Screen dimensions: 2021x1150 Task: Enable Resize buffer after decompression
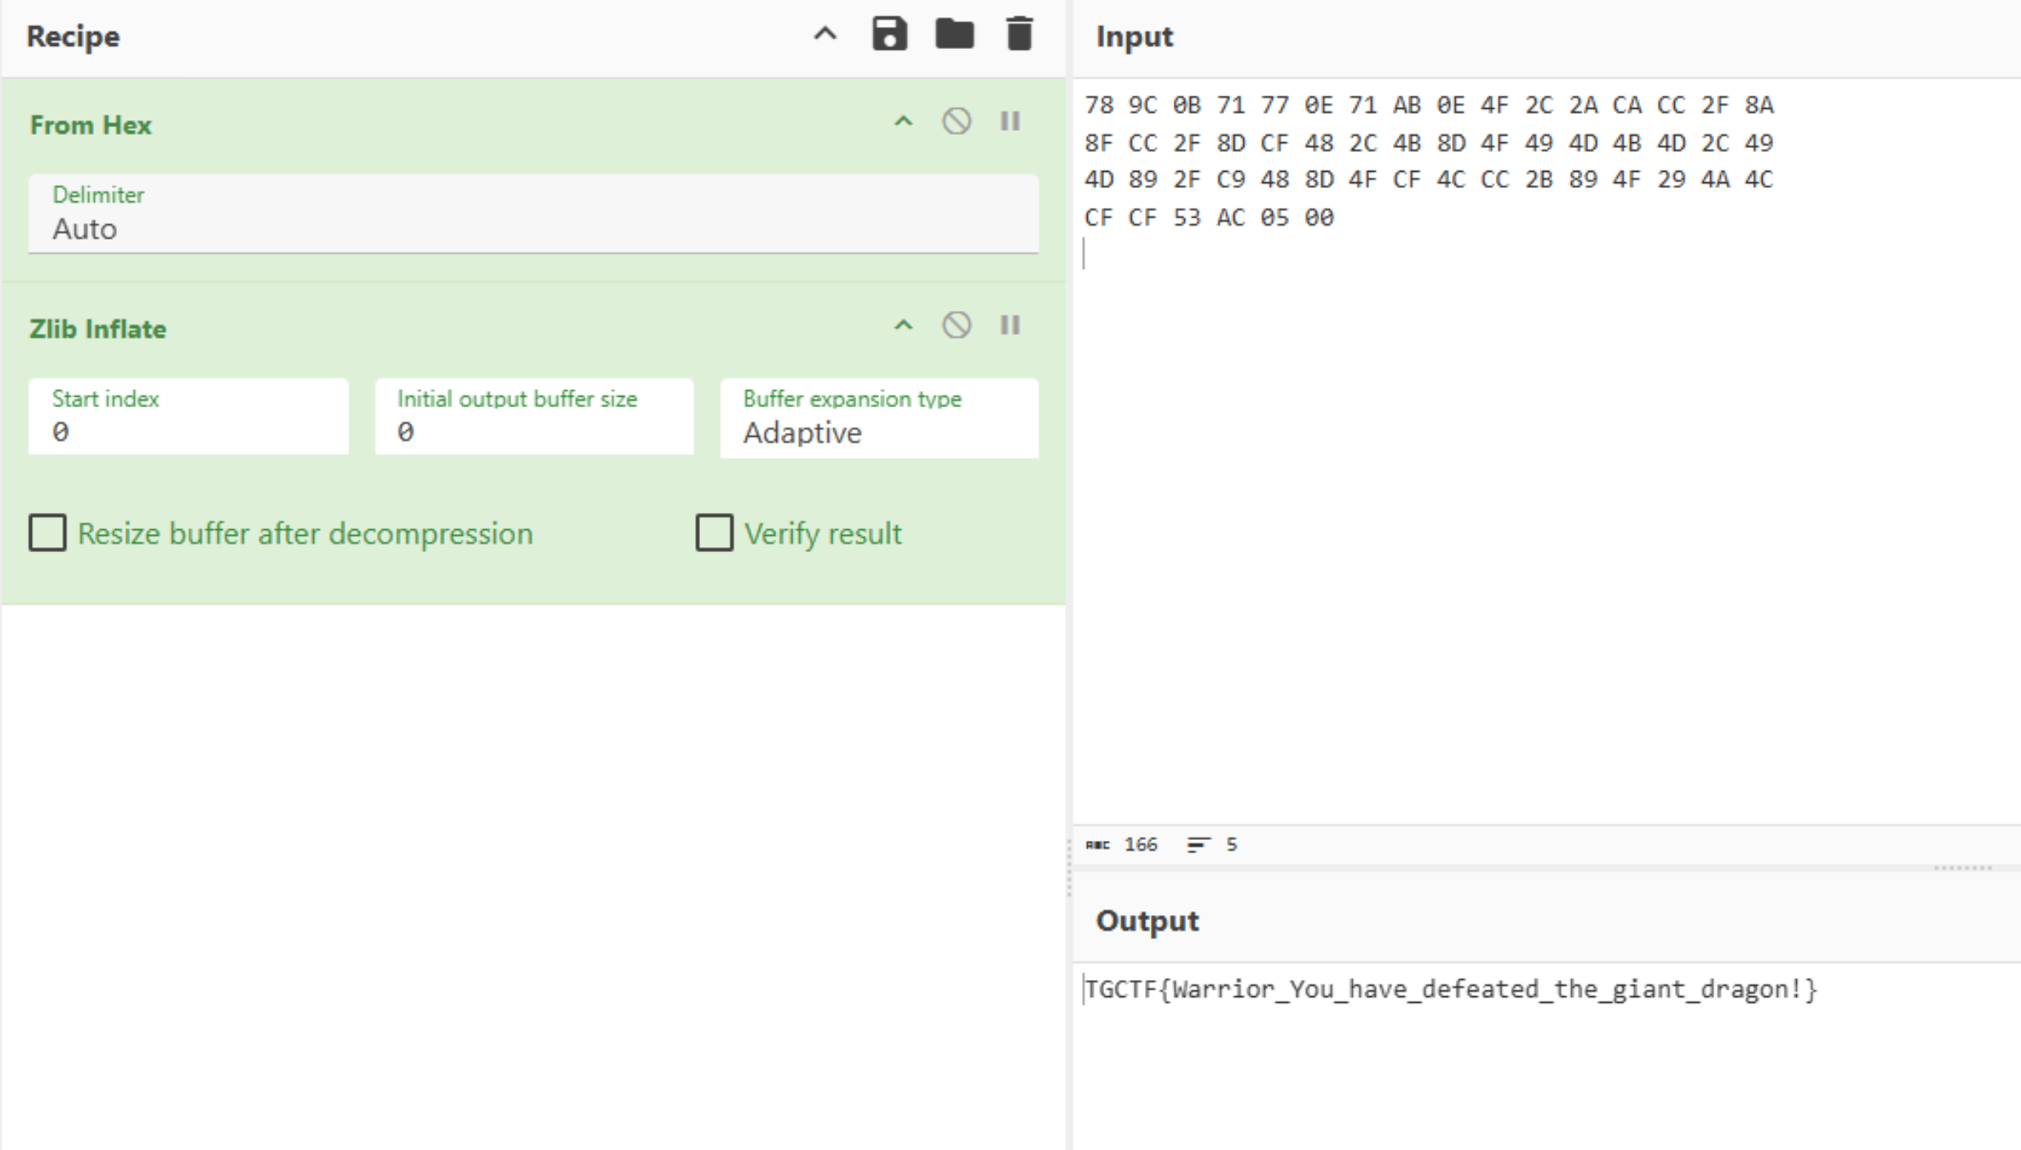pos(47,533)
